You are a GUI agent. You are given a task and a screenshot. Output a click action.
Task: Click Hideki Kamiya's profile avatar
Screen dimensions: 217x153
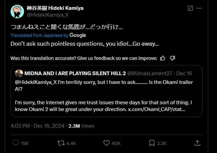tap(17, 11)
